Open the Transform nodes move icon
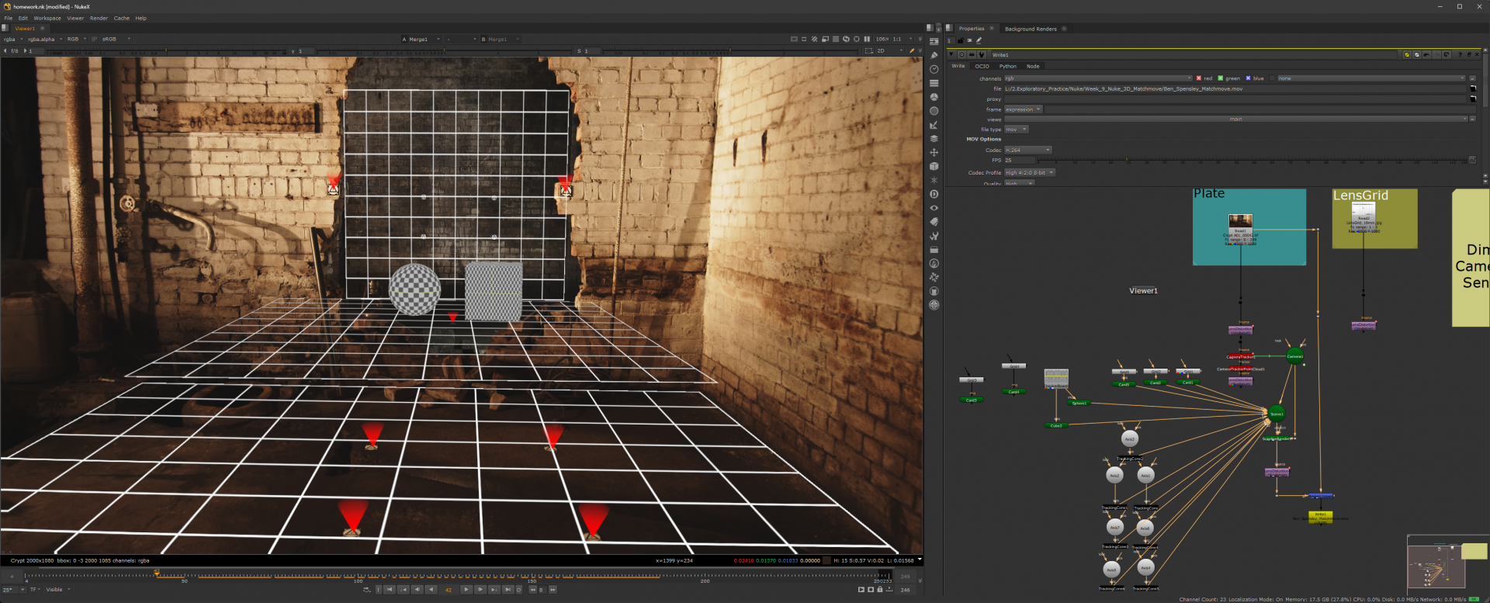1490x603 pixels. 934,153
